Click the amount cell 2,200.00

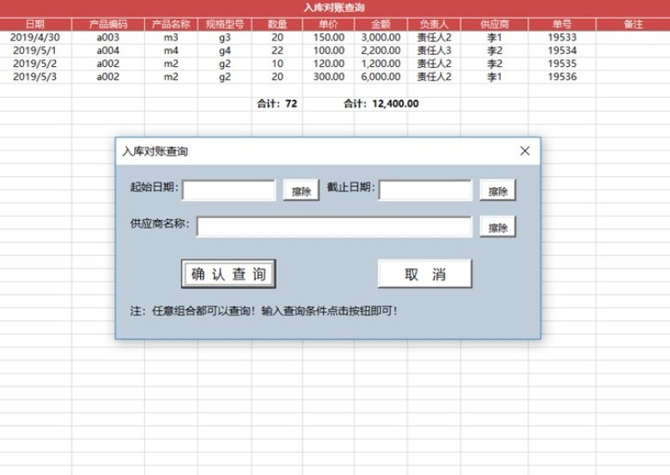pos(381,51)
